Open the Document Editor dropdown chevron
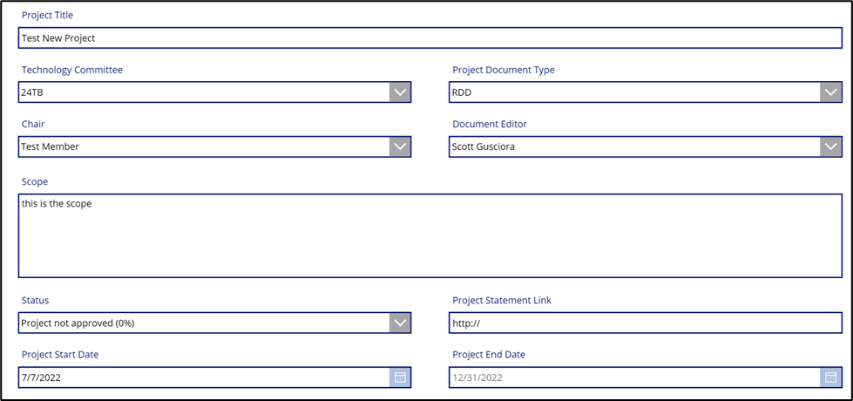Image resolution: width=853 pixels, height=401 pixels. pos(830,146)
